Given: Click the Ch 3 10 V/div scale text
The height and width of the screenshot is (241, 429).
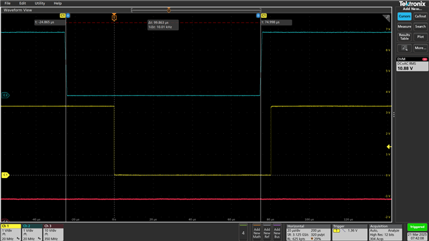Looking at the screenshot, I should point(52,230).
